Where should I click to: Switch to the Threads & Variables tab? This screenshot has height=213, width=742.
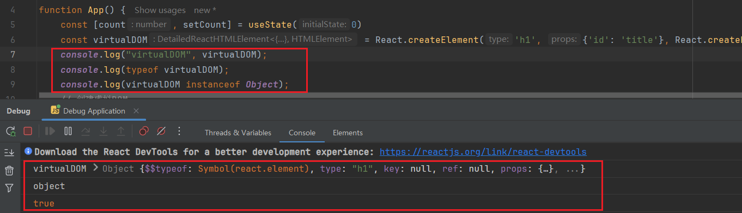238,133
